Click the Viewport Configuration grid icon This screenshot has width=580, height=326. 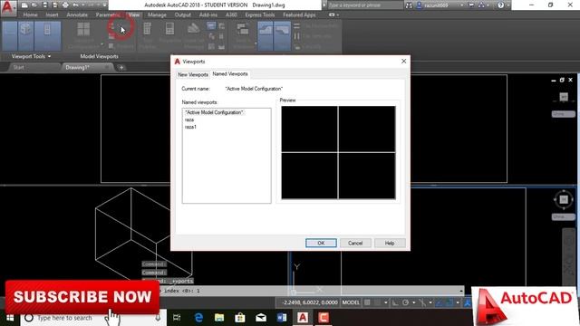pos(83,30)
